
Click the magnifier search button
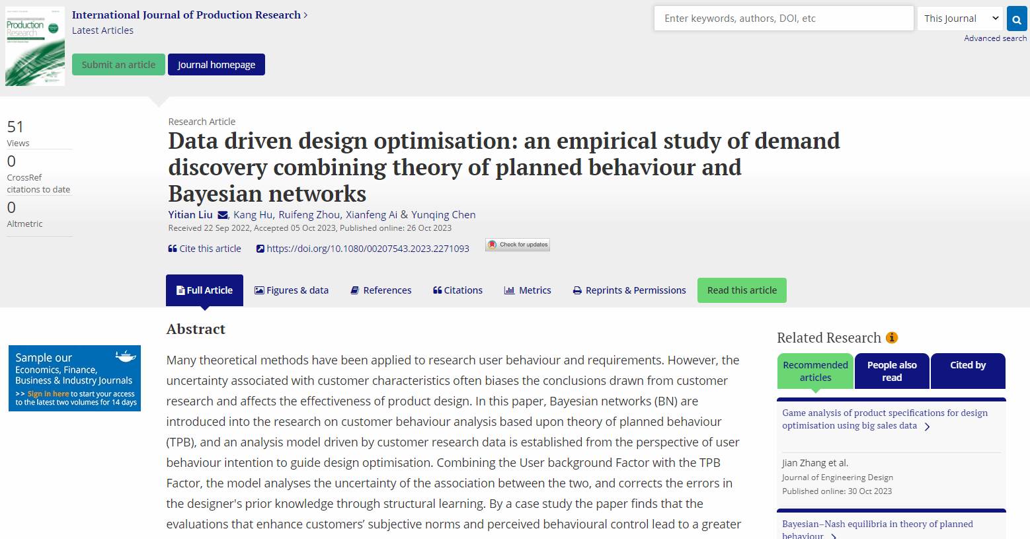(x=1017, y=19)
